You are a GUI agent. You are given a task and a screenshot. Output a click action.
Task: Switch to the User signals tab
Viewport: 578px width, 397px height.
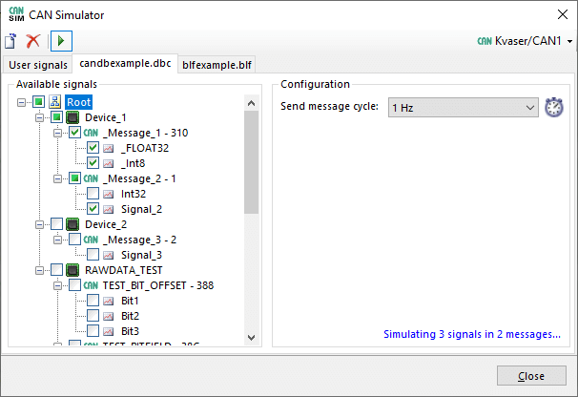tap(37, 65)
